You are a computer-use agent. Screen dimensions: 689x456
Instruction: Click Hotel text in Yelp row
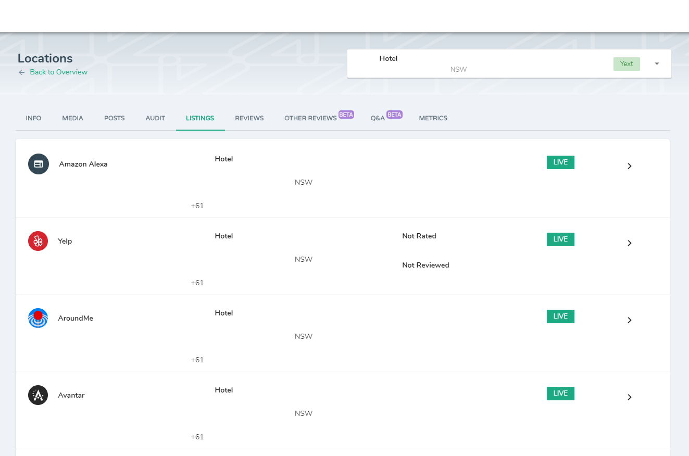click(224, 236)
